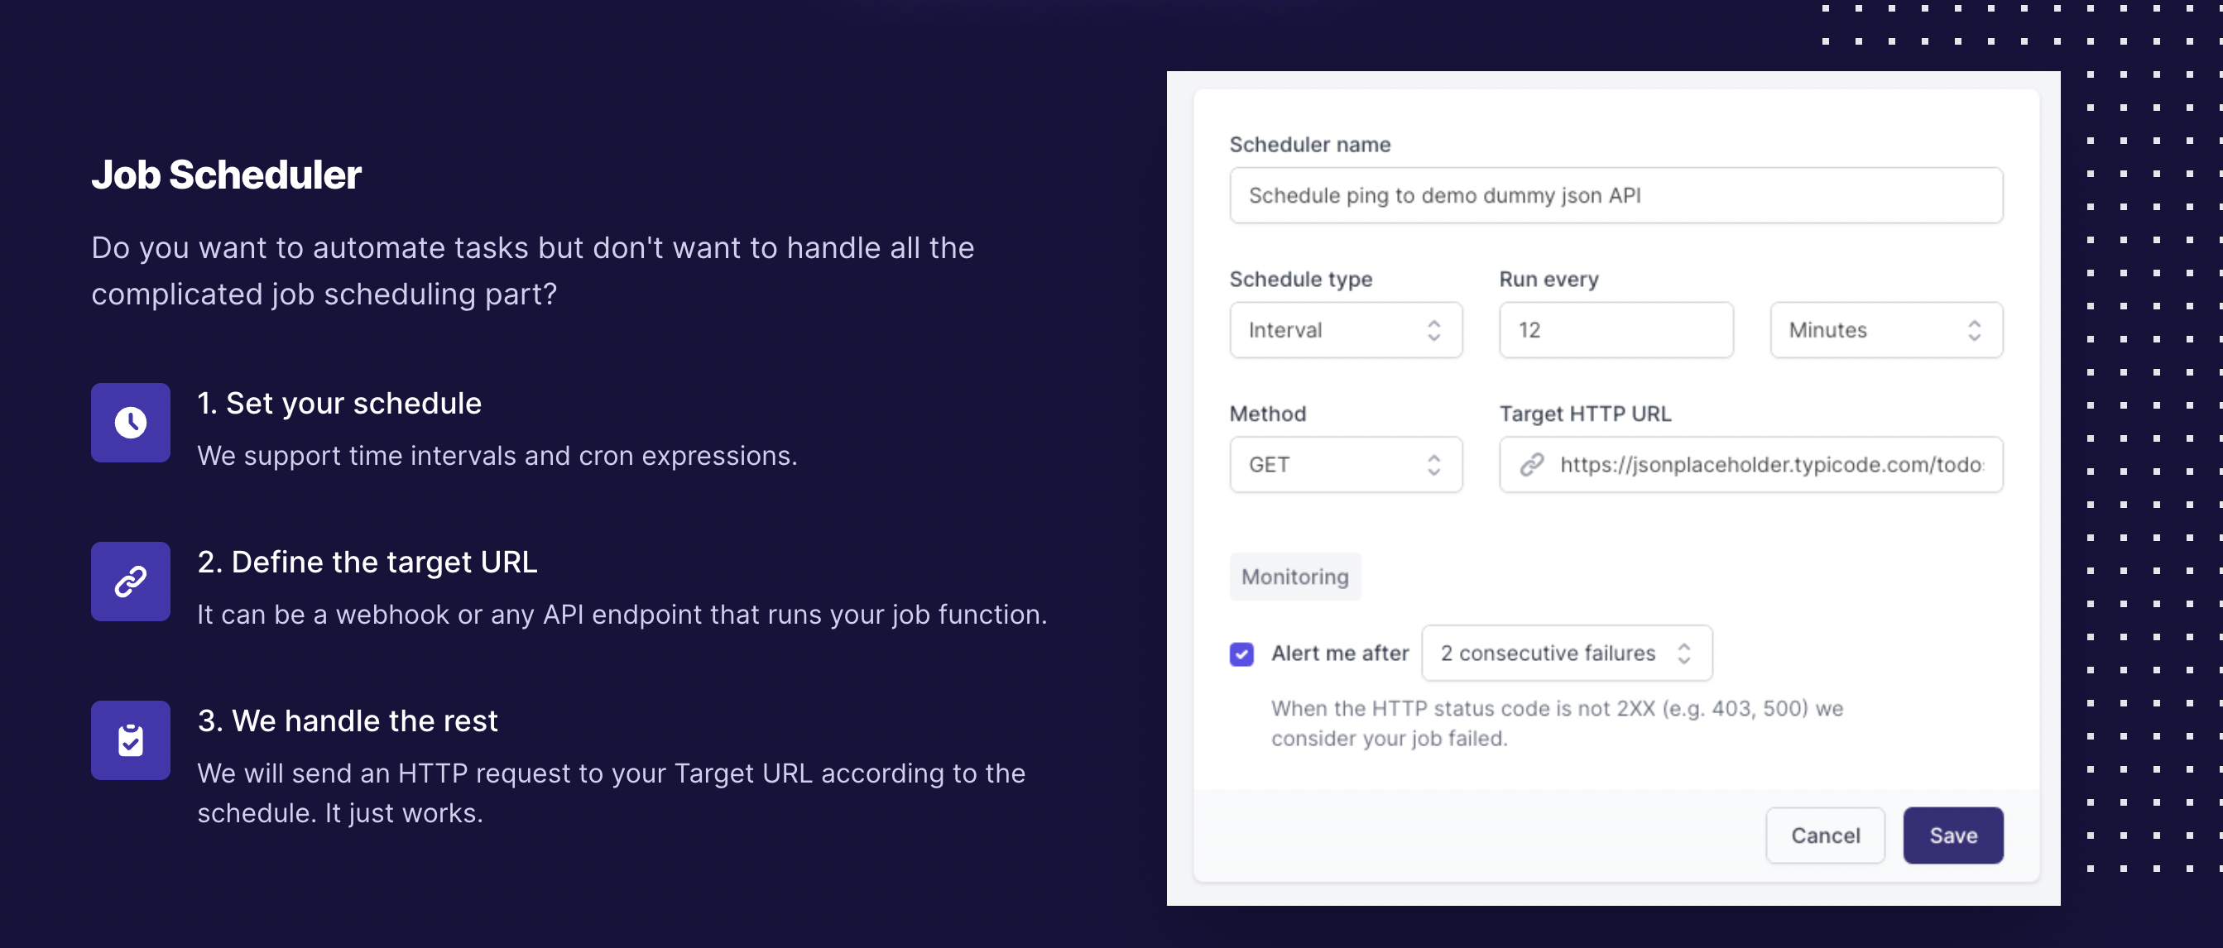The height and width of the screenshot is (948, 2223).
Task: Click the Run every number field
Action: pos(1616,330)
